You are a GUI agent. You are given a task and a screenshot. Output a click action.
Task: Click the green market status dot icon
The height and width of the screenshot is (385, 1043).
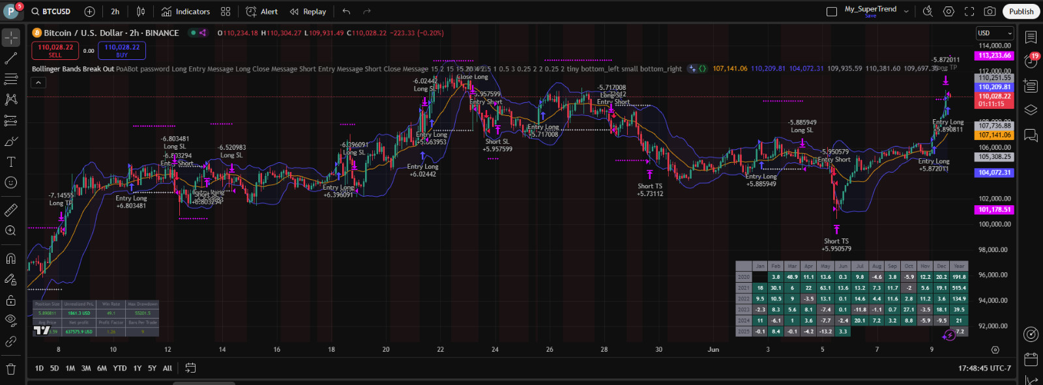(193, 33)
